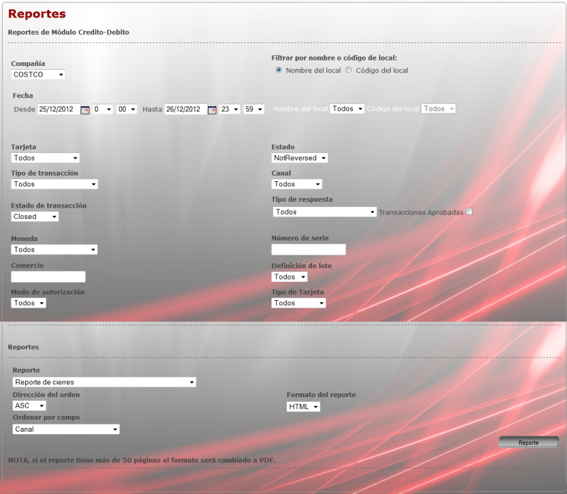Open the Compañía dropdown showing COSTCO
This screenshot has height=494, width=567.
click(38, 74)
